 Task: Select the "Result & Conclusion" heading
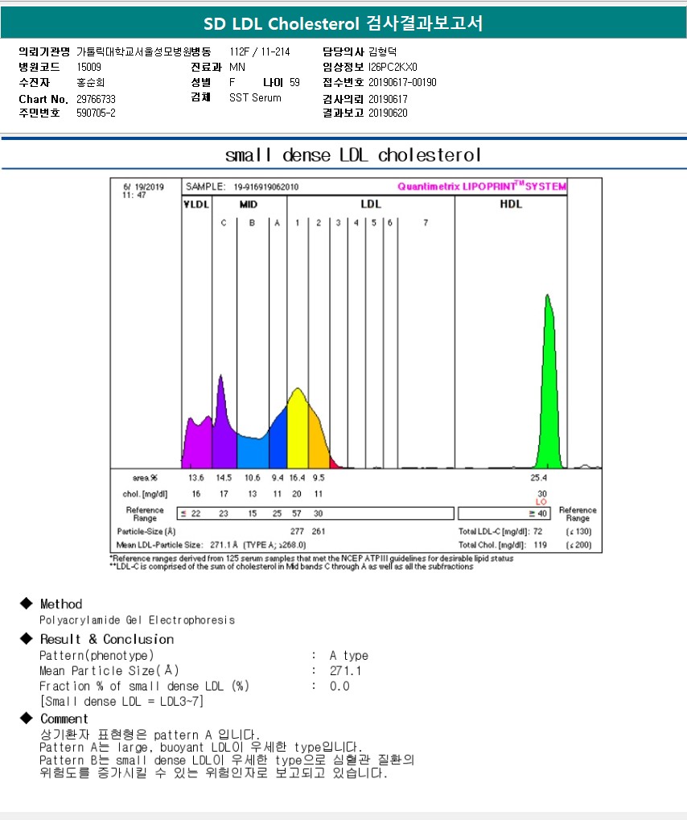tap(107, 639)
